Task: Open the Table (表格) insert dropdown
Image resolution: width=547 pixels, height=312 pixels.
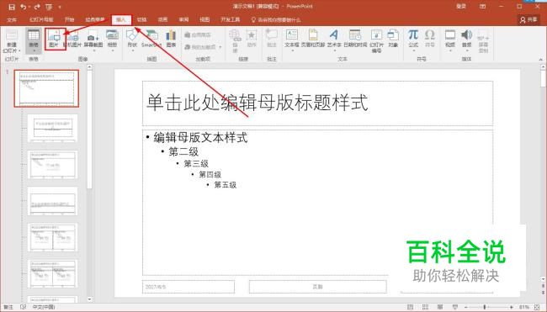Action: (x=34, y=41)
